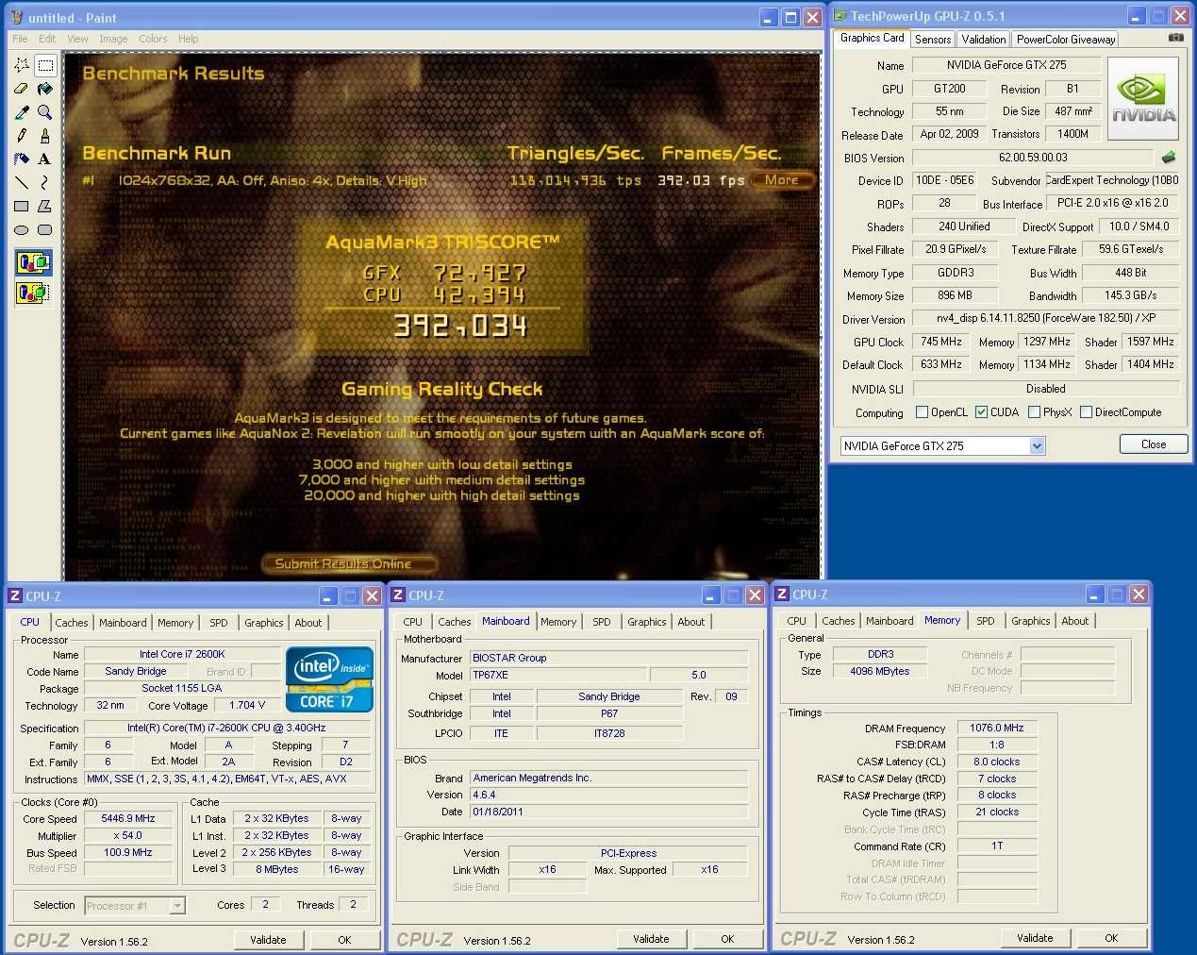1197x955 pixels.
Task: Click the Multiplier value x 54.0
Action: click(128, 836)
